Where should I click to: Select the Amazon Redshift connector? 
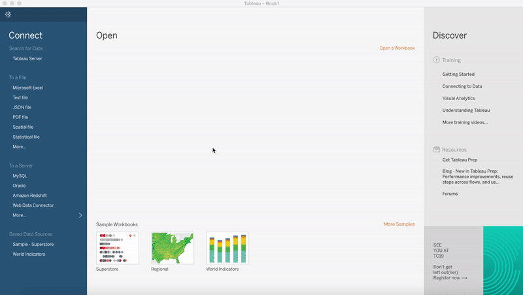click(x=29, y=196)
